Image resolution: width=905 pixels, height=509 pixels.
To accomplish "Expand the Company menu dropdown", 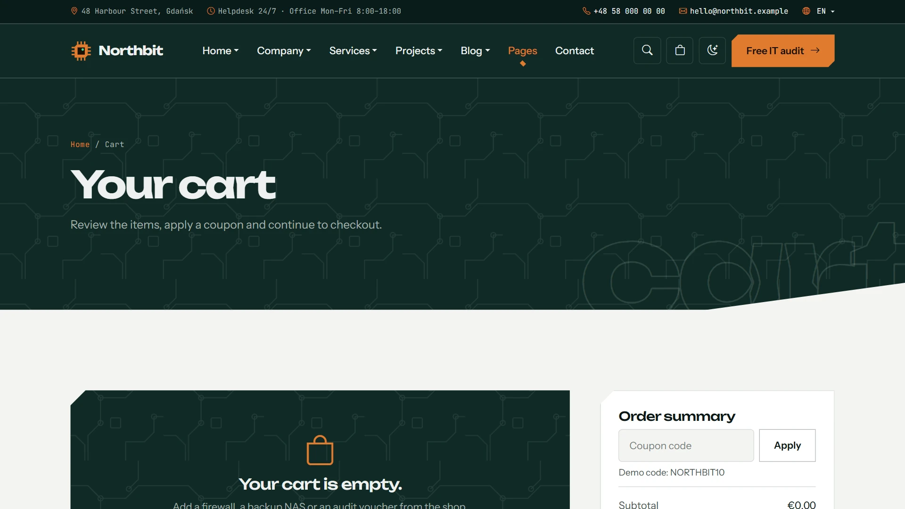I will tap(284, 50).
